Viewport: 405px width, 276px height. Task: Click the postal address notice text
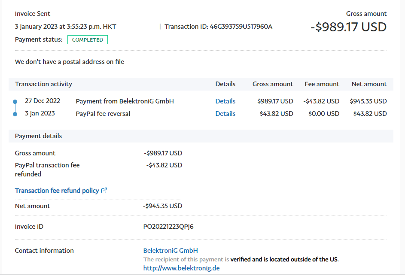pos(70,62)
